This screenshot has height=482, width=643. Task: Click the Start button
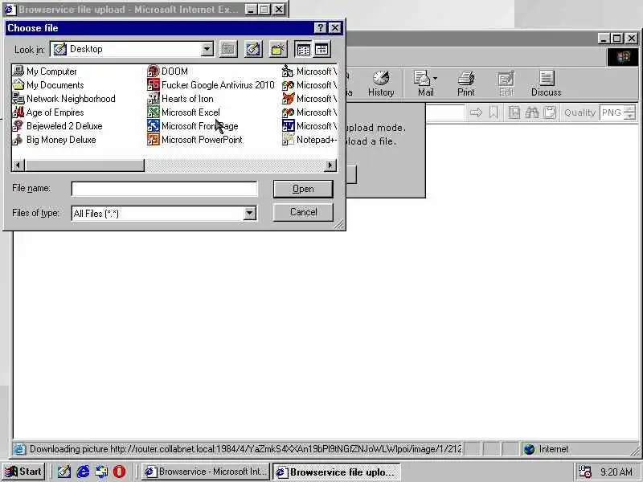(x=23, y=472)
